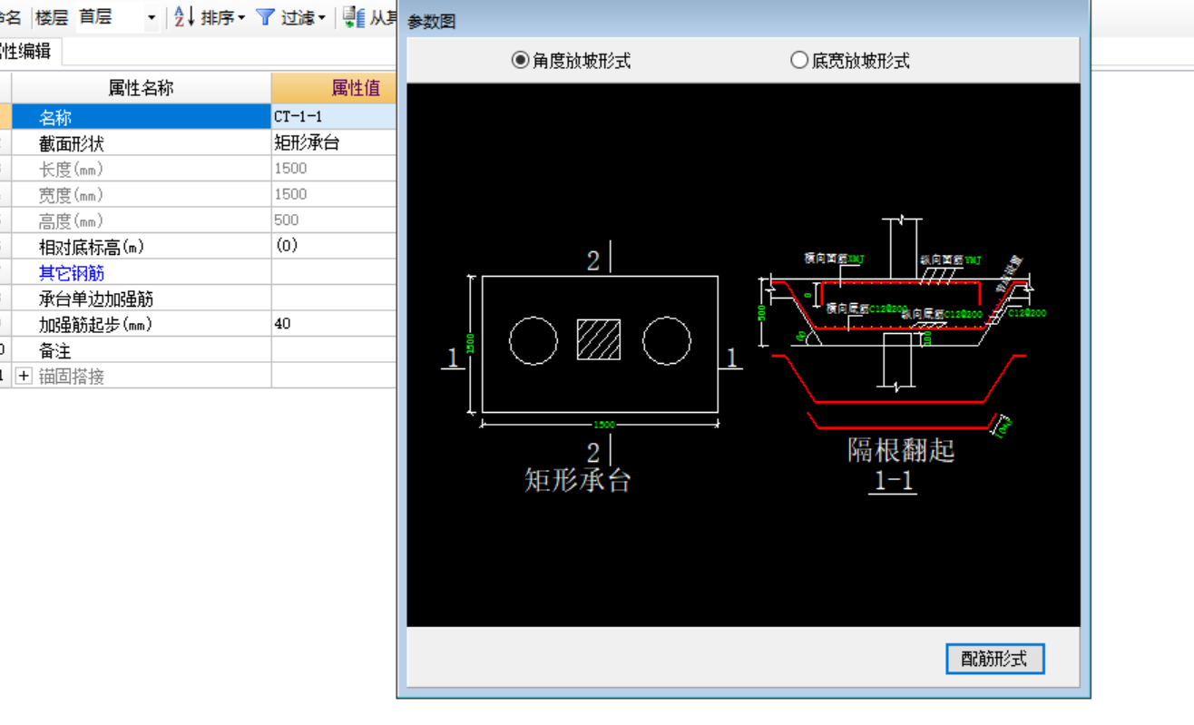This screenshot has height=725, width=1194.
Task: Edit the CT-1-1 name value
Action: (x=334, y=117)
